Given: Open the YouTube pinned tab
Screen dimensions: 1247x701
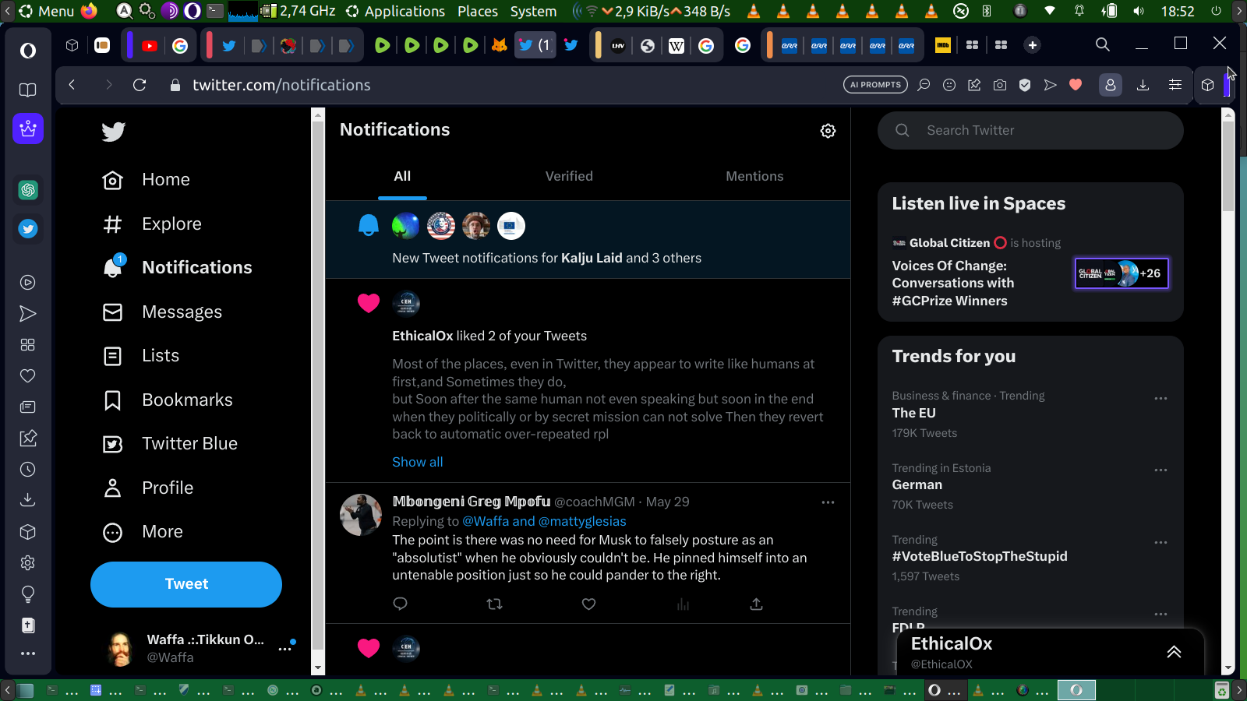Looking at the screenshot, I should click(150, 45).
